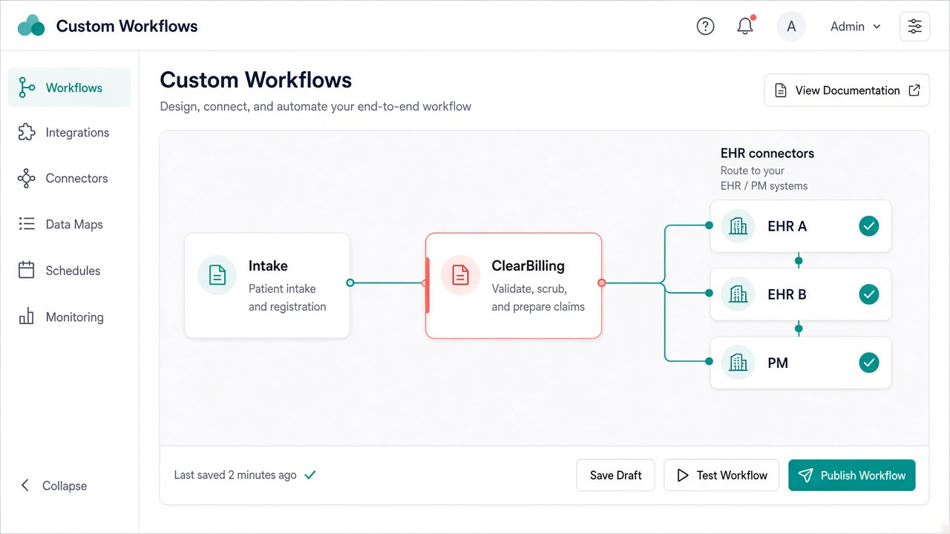Click the Intake node output port
The height and width of the screenshot is (534, 950).
tap(350, 283)
